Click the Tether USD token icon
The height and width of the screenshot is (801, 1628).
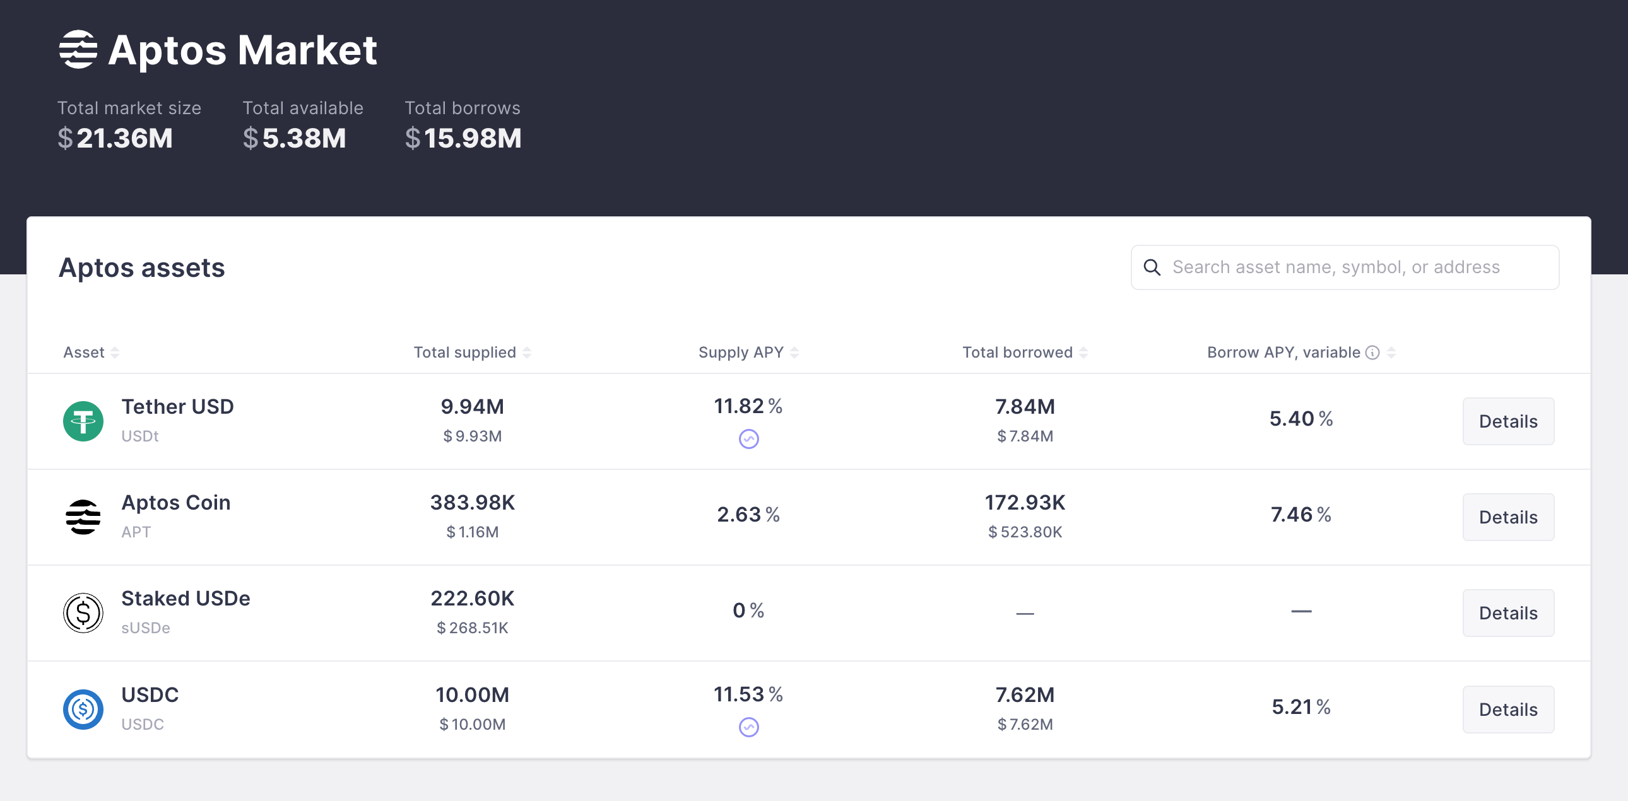(83, 421)
